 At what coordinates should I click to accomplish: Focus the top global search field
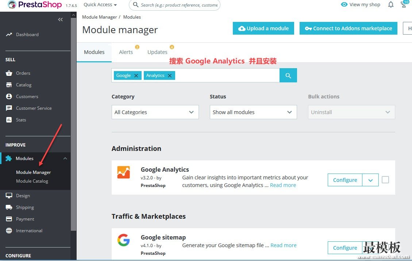pos(175,5)
